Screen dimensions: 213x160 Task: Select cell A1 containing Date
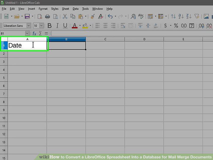[27, 45]
